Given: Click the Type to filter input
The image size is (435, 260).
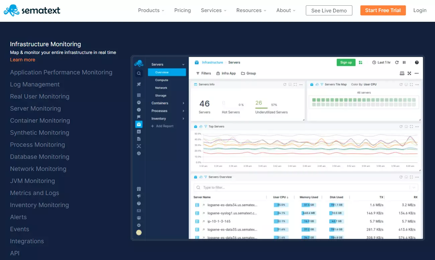Looking at the screenshot, I should [306, 188].
